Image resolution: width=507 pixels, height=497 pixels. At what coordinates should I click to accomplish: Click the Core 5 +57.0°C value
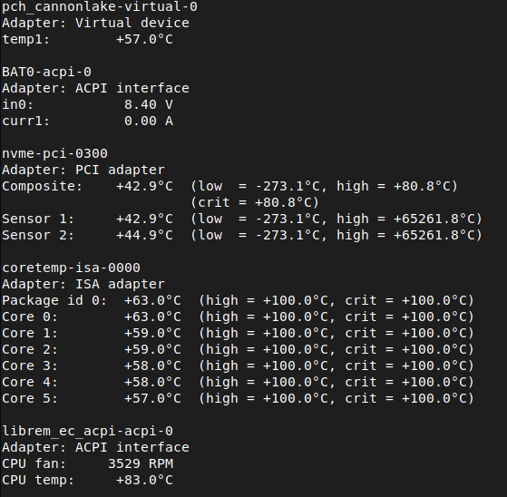pos(152,399)
